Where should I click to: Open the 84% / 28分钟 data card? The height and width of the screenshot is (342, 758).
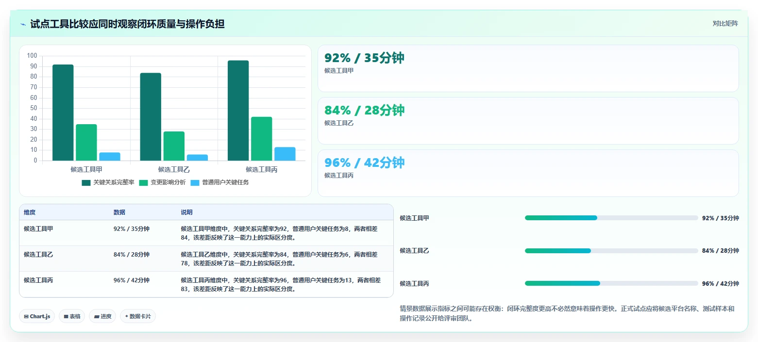[x=528, y=121]
